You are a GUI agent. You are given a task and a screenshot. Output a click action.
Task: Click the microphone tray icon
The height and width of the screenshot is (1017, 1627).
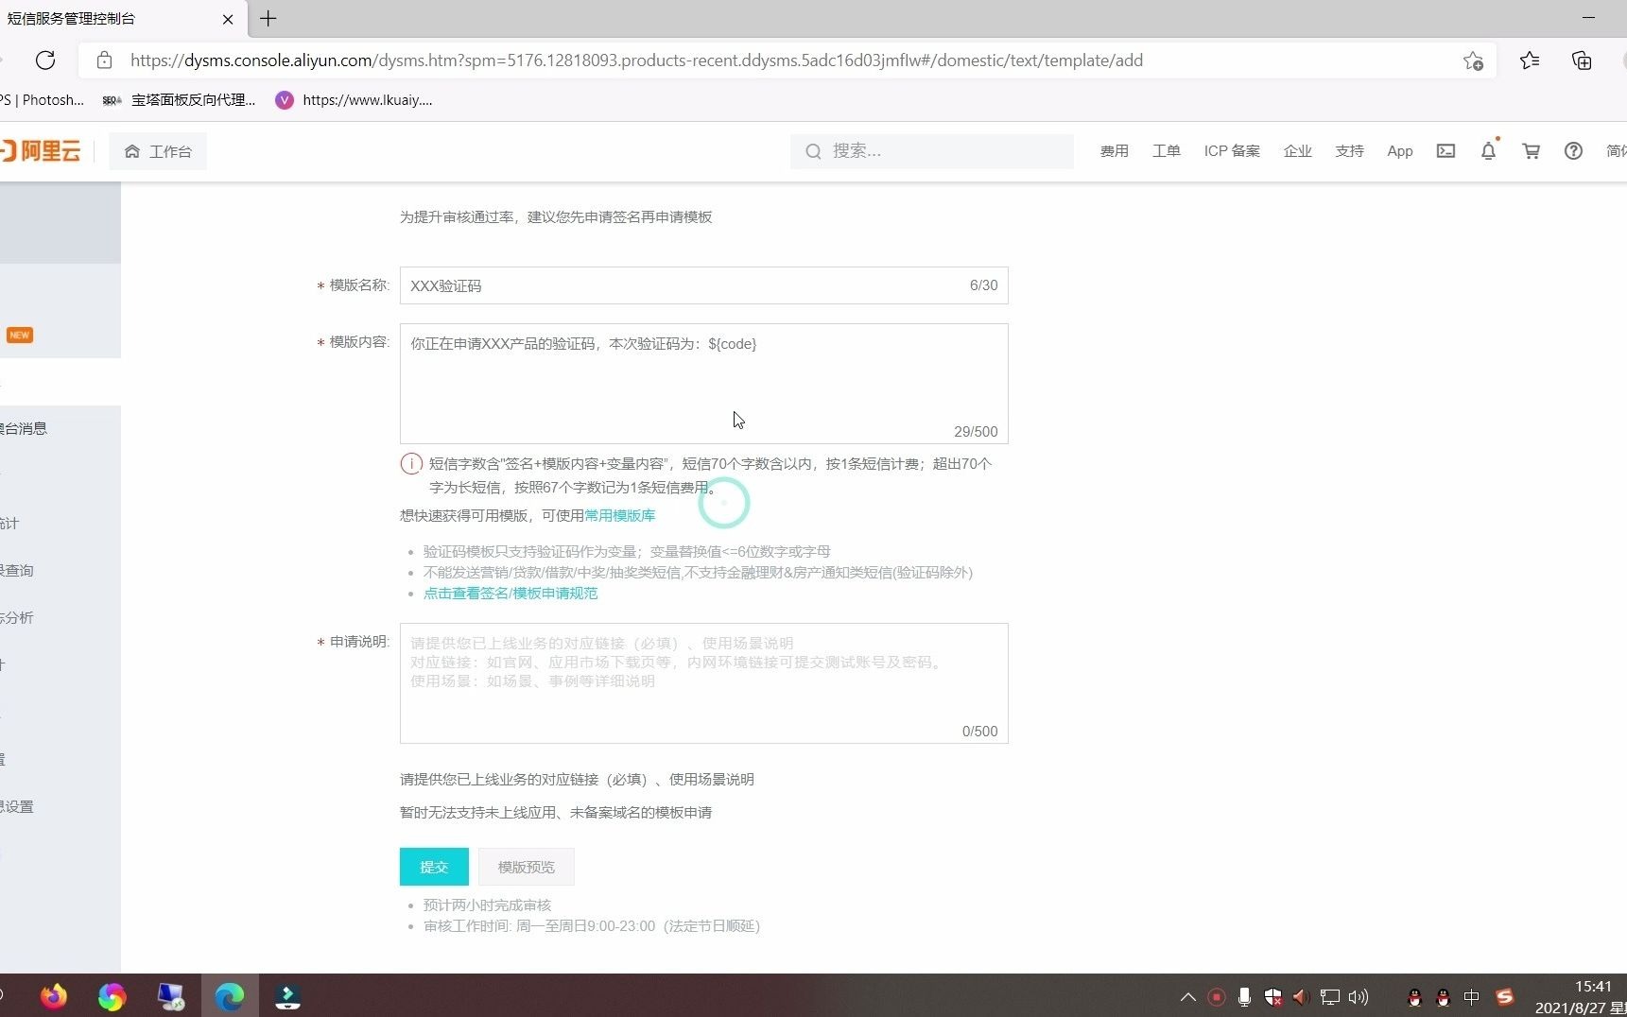pyautogui.click(x=1245, y=997)
